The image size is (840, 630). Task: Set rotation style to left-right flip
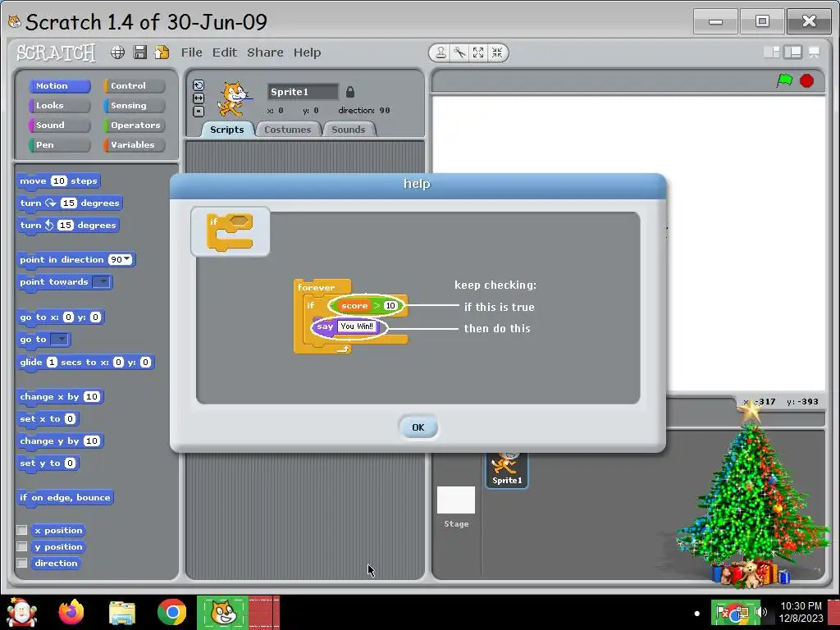pyautogui.click(x=199, y=98)
